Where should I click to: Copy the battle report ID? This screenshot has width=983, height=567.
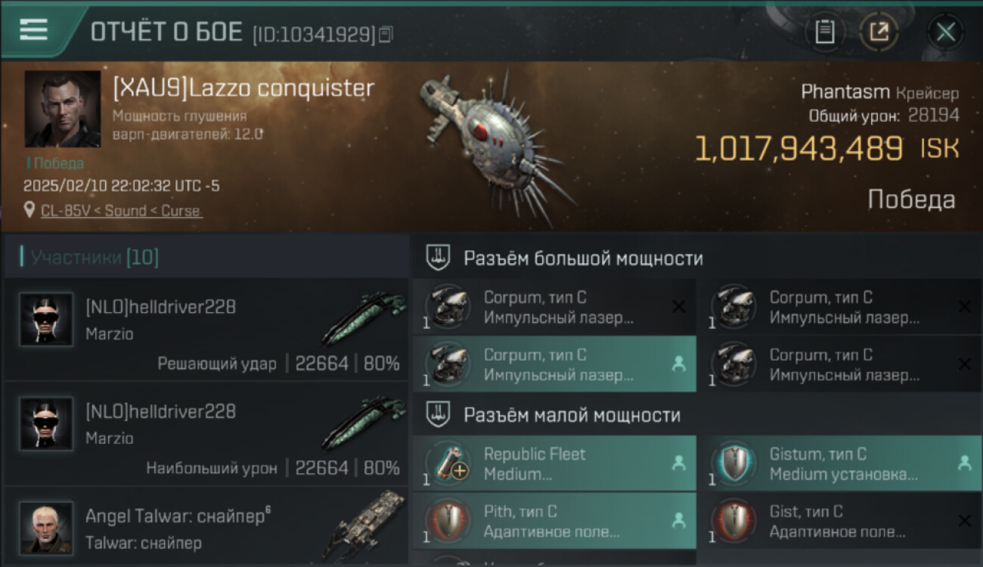(x=386, y=34)
